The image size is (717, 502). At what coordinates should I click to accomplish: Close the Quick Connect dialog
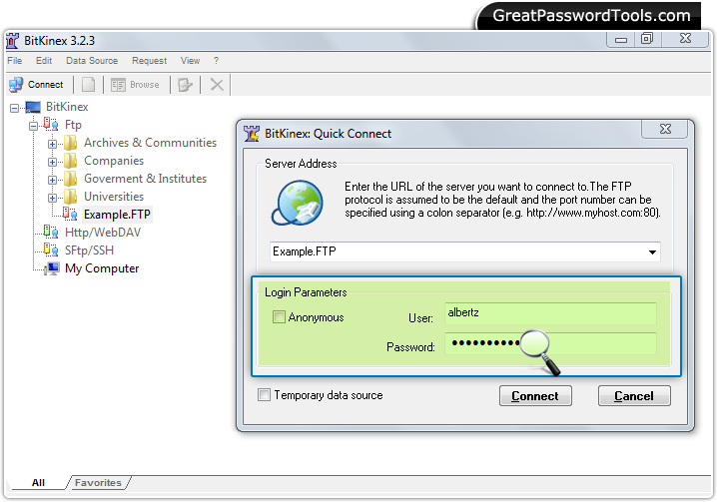click(665, 129)
